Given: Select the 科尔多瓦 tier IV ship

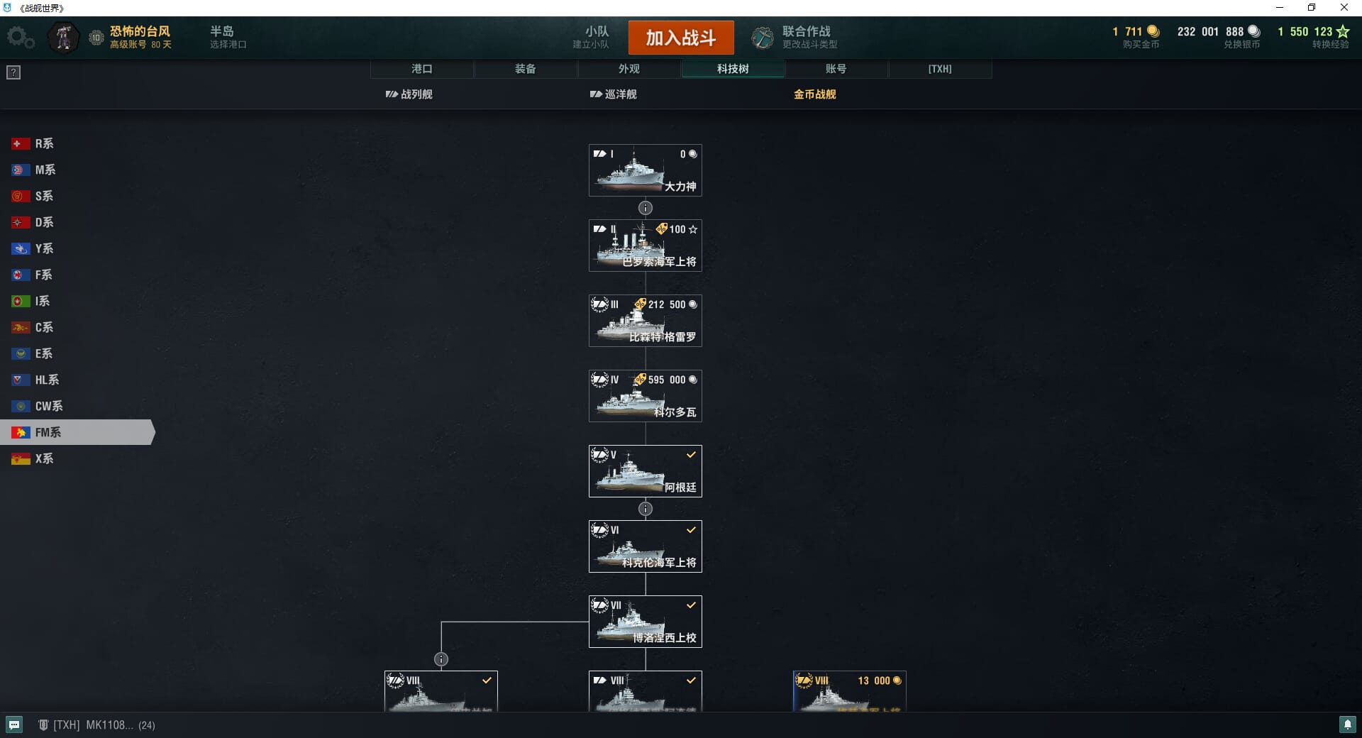Looking at the screenshot, I should click(x=646, y=396).
